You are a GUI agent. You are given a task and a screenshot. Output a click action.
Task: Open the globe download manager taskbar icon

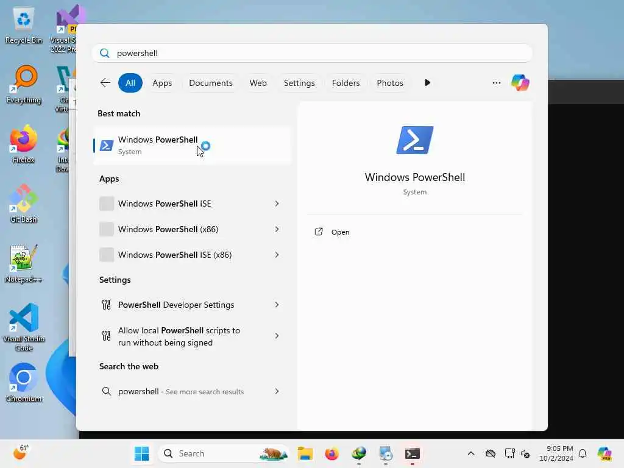[358, 453]
